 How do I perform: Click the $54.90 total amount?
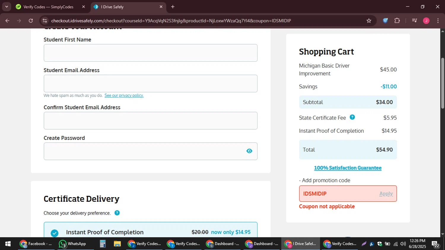[x=384, y=150]
